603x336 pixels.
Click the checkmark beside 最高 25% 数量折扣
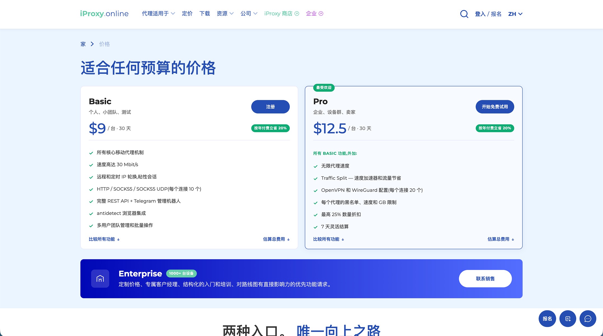(x=316, y=215)
